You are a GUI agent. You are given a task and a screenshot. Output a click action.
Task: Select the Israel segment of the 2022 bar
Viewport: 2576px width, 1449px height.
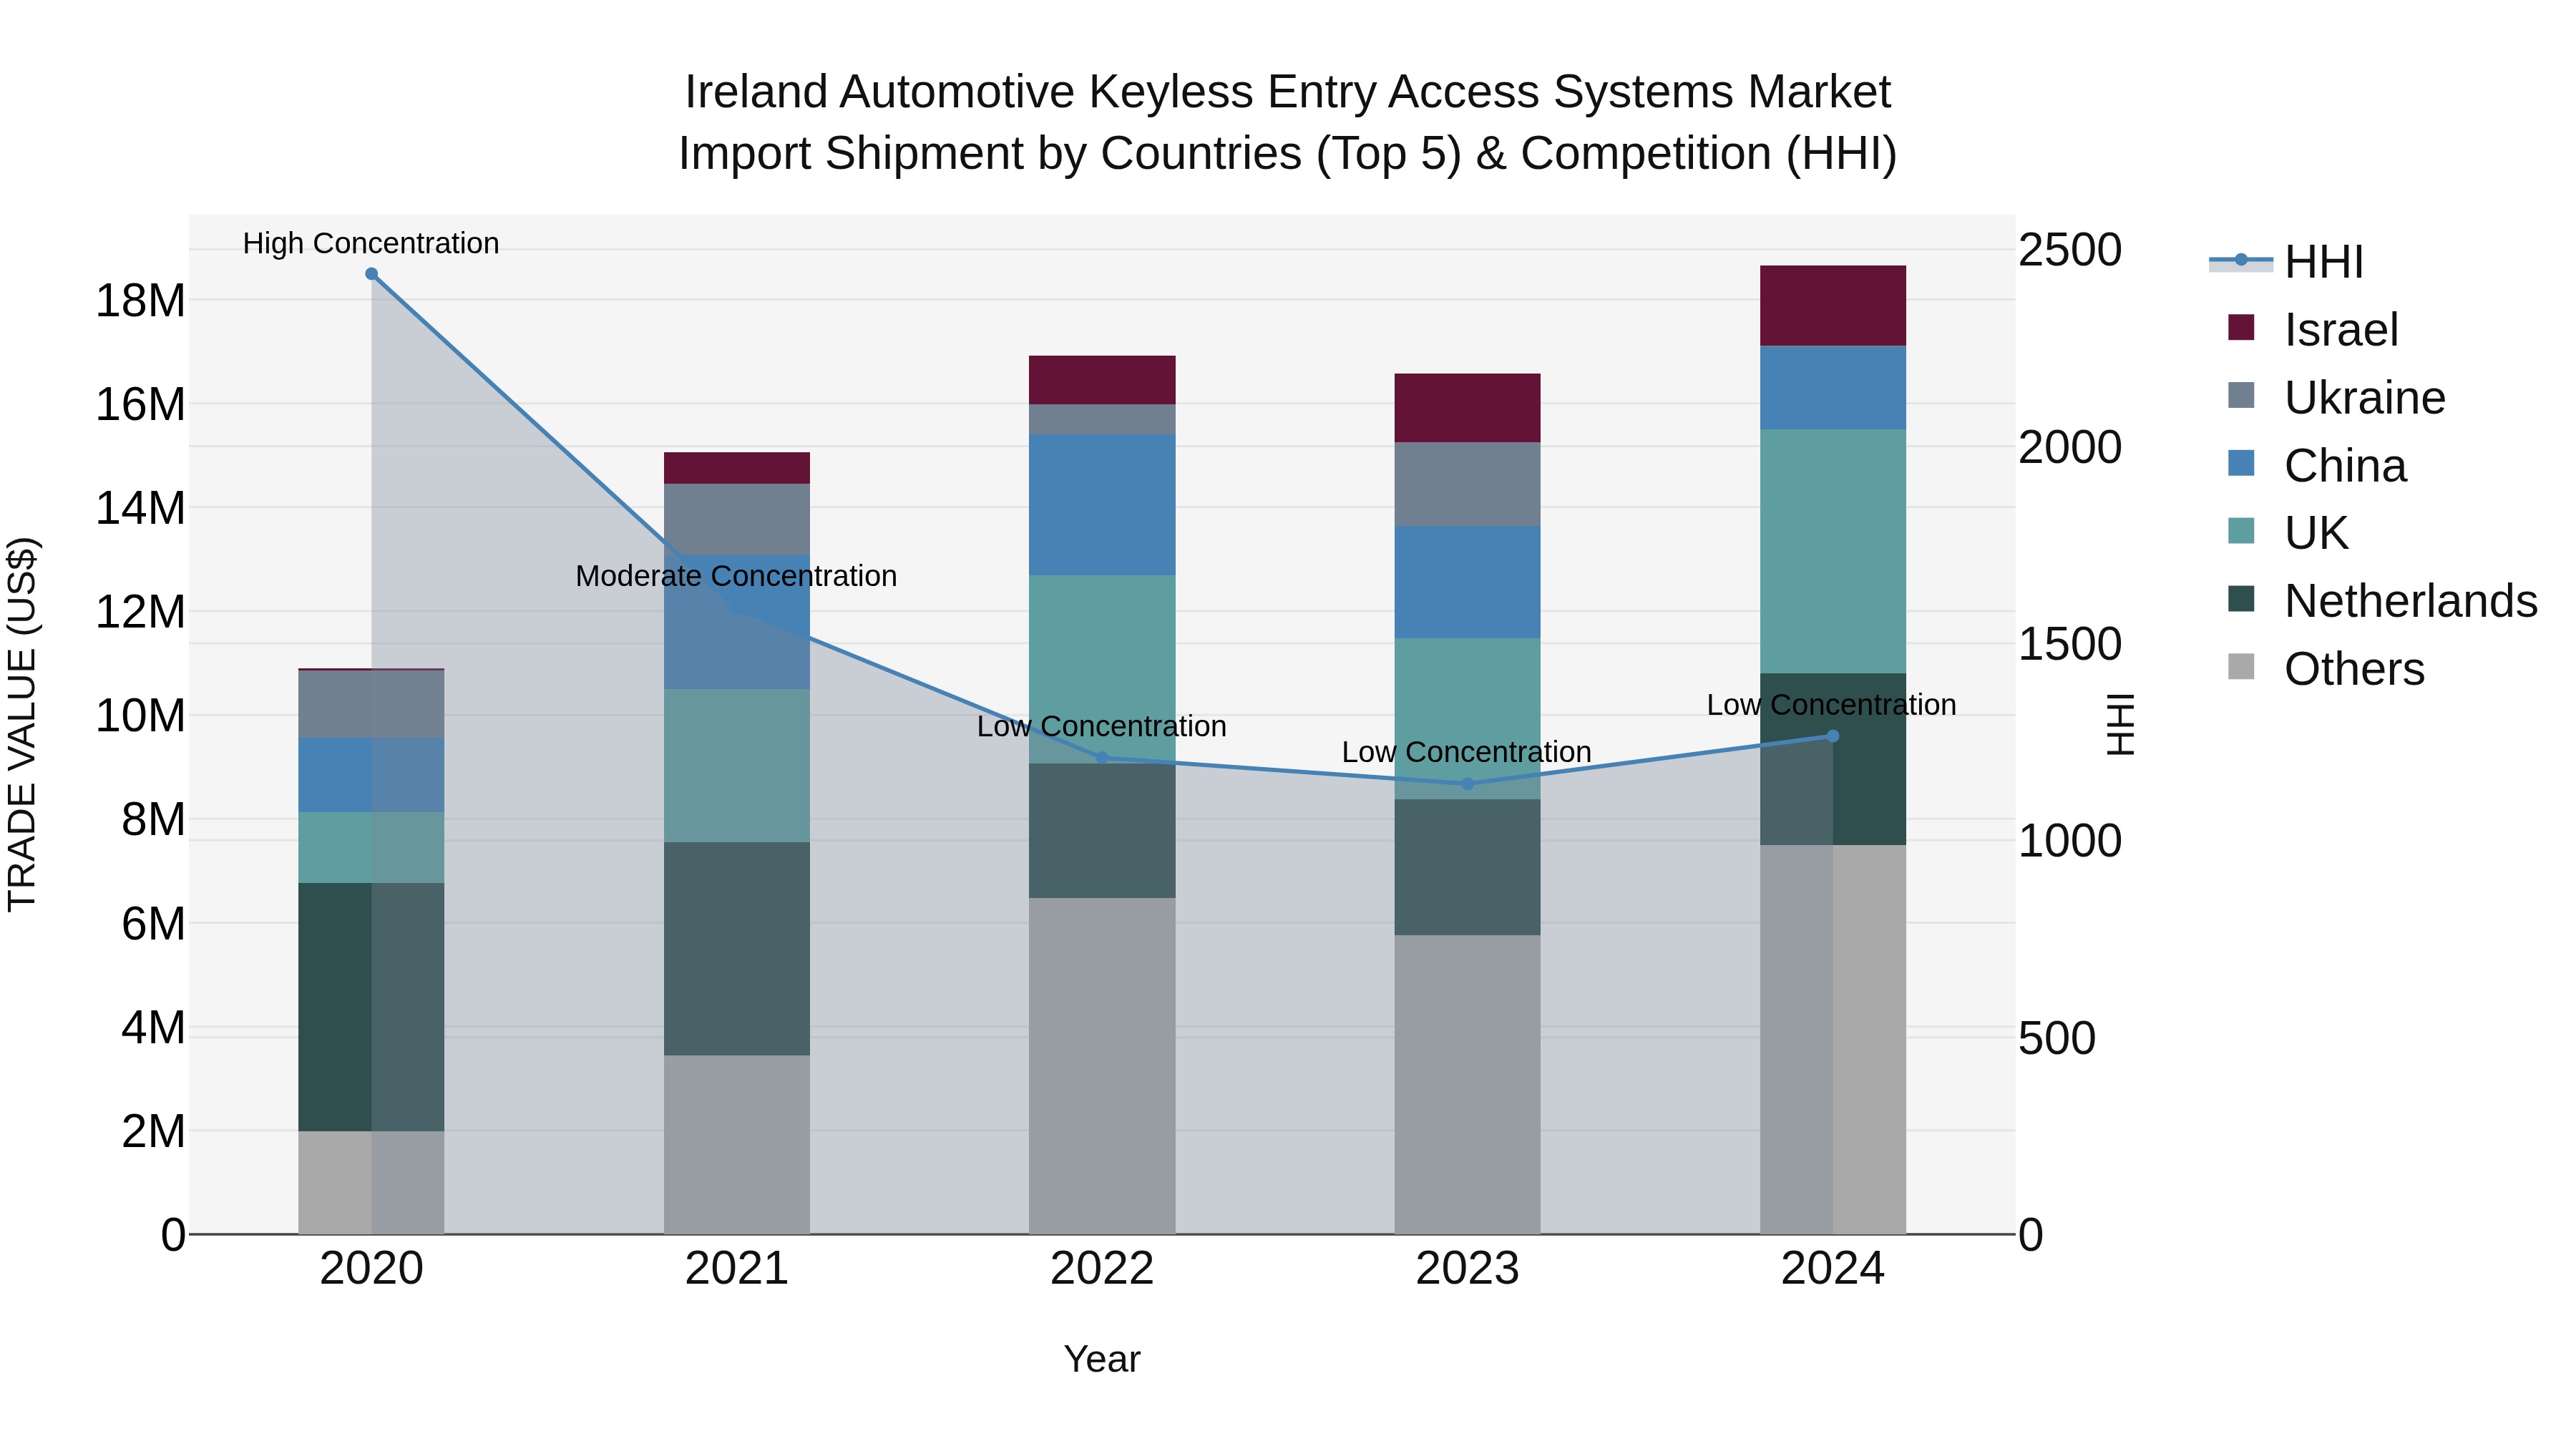(x=1102, y=380)
